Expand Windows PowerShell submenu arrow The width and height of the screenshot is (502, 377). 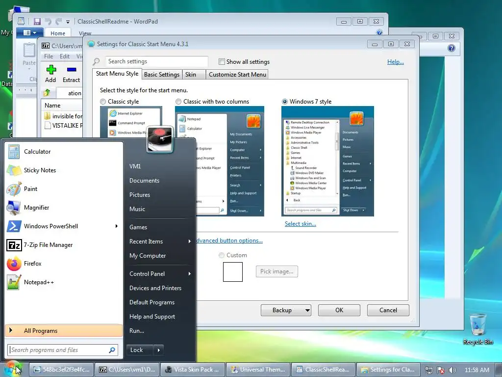pos(117,226)
